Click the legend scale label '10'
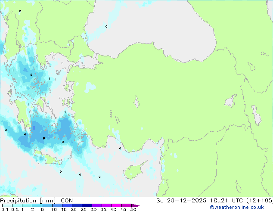Viewport: 273px width, 211px height. click(x=54, y=209)
